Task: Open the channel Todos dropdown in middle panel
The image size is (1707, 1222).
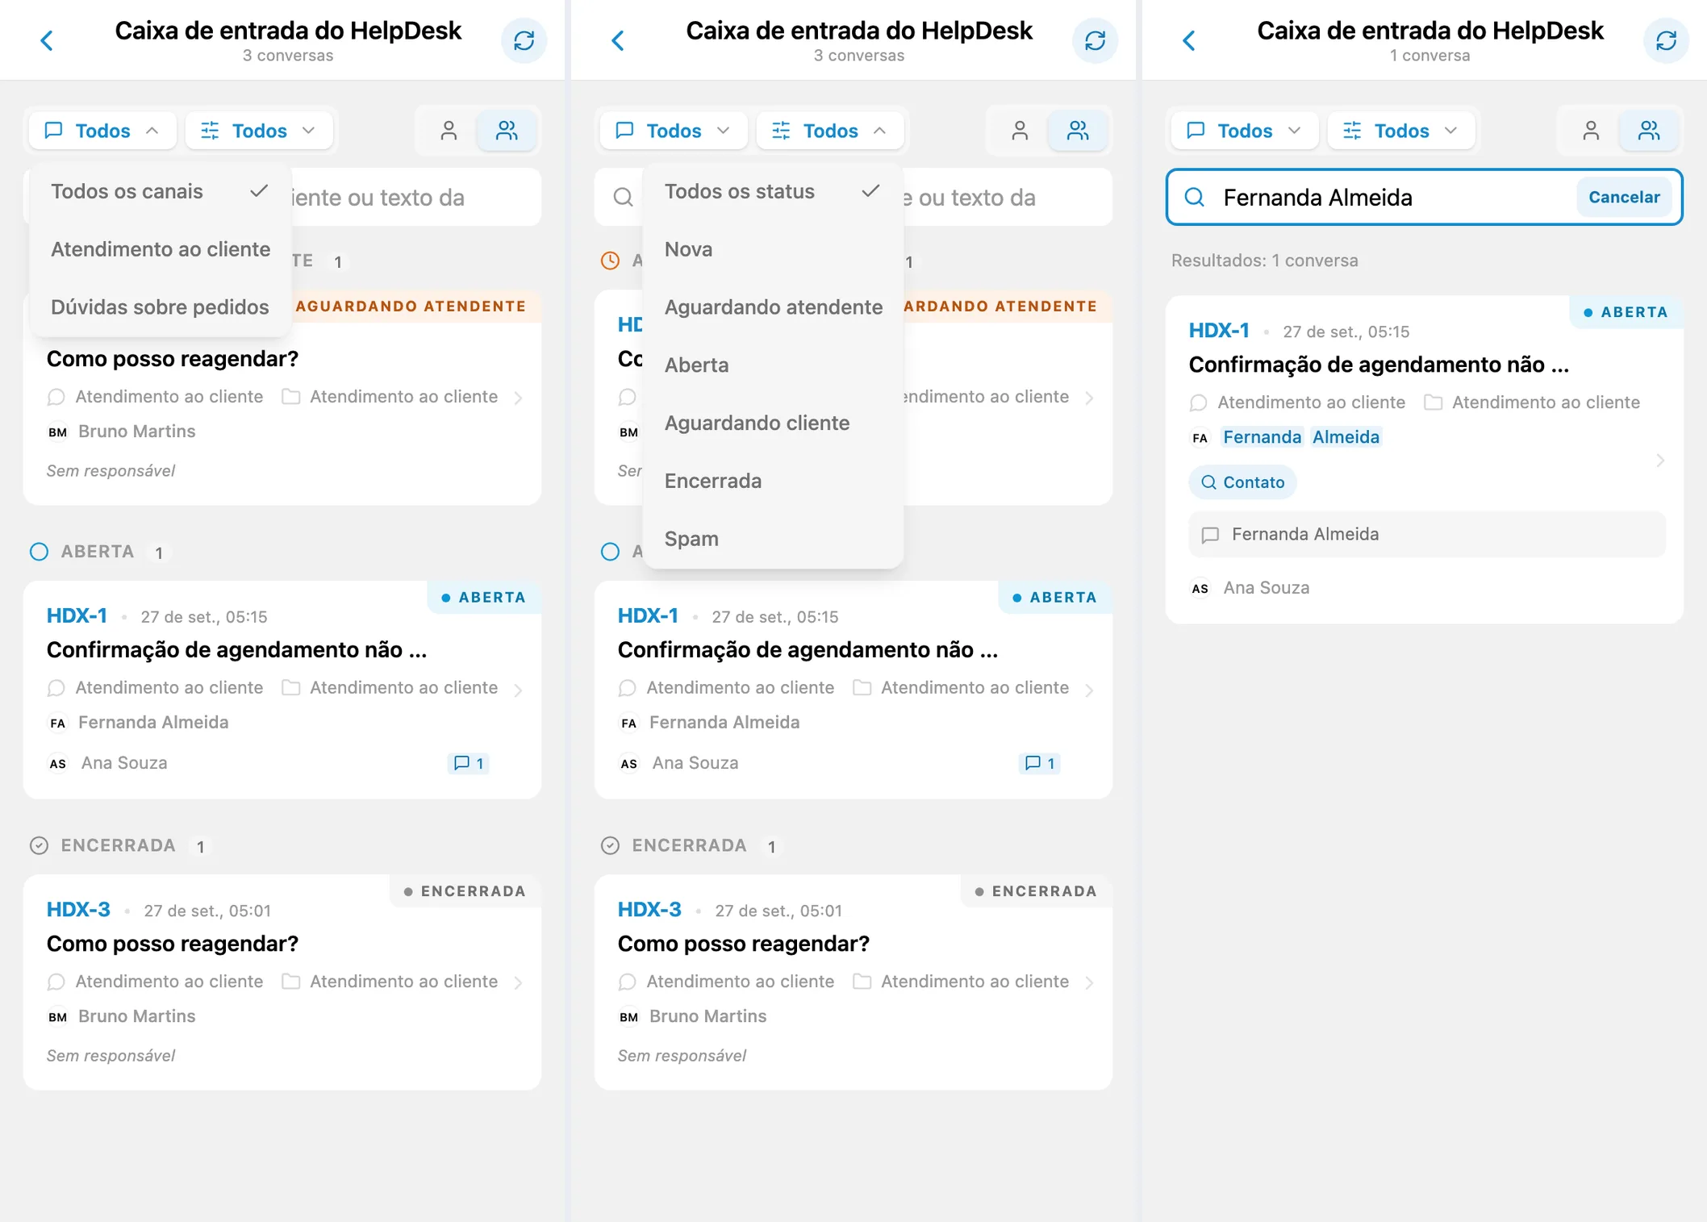Action: (x=674, y=131)
